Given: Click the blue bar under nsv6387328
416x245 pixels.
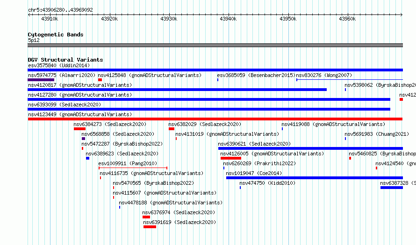Looking at the screenshot, I should (x=392, y=188).
